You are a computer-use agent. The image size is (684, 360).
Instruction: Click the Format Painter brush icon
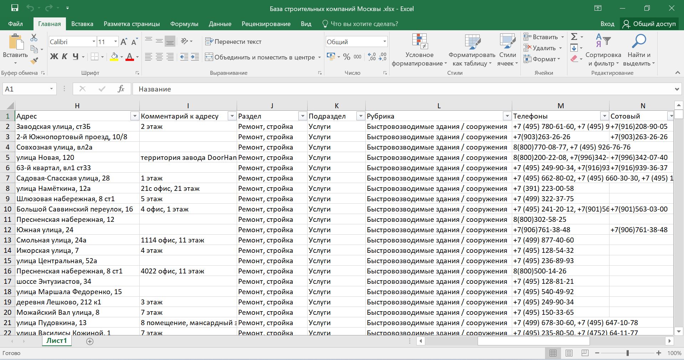pos(34,61)
